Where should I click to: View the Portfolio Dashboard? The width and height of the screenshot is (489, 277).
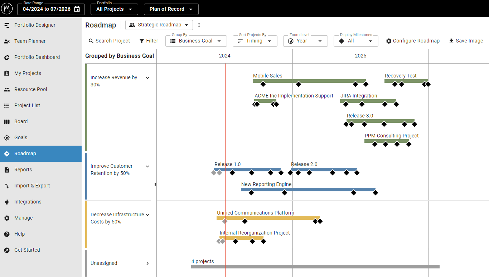click(x=37, y=57)
